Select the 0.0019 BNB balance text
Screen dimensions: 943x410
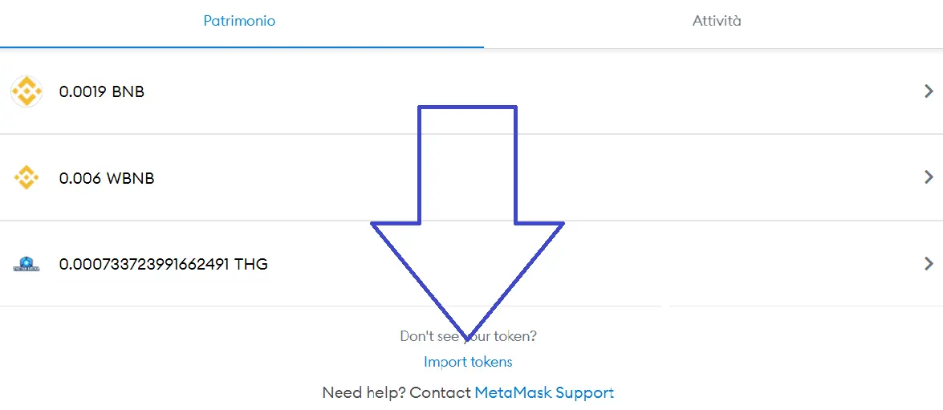coord(102,92)
